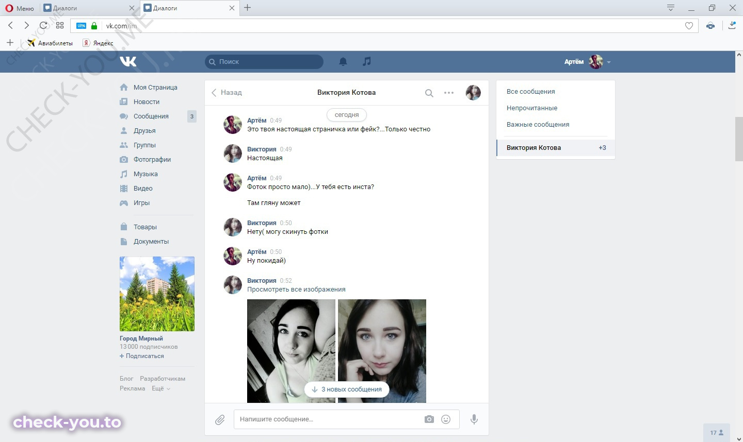Add new bookmark with plus icon
The height and width of the screenshot is (442, 743).
pyautogui.click(x=10, y=43)
